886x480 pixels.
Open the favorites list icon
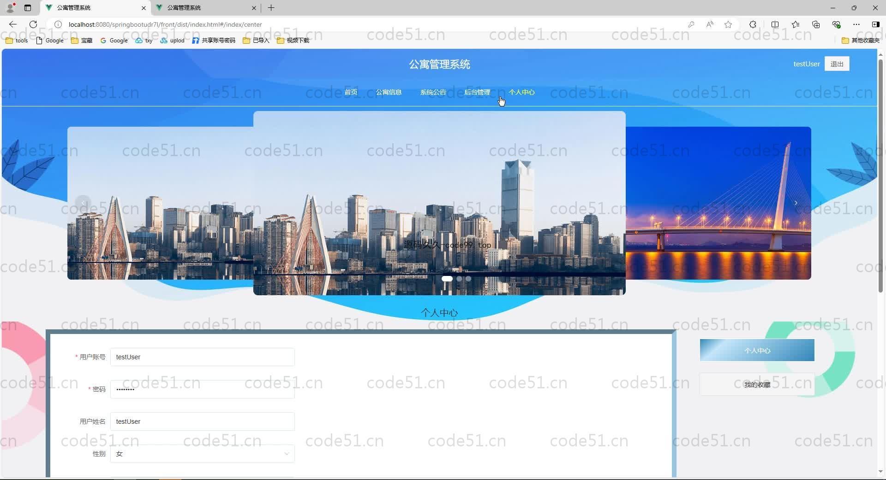(796, 24)
